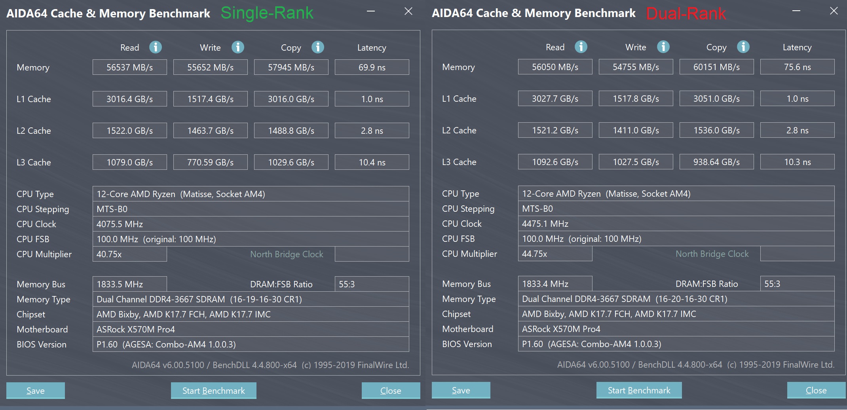Select L3 Cache write 1027.5 GB/s value
Viewport: 847px width, 410px height.
[636, 162]
